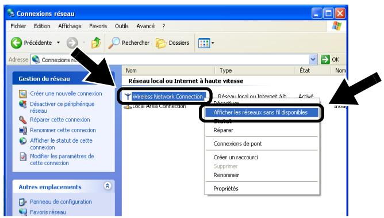Open the Affichage menu

pyautogui.click(x=70, y=26)
